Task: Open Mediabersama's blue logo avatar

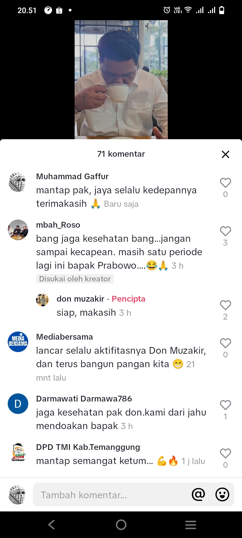Action: [18, 342]
